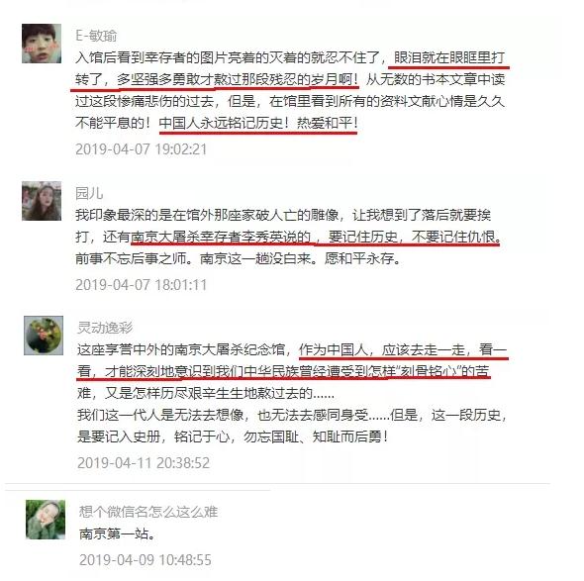Click username E-敏瑜

[x=96, y=36]
